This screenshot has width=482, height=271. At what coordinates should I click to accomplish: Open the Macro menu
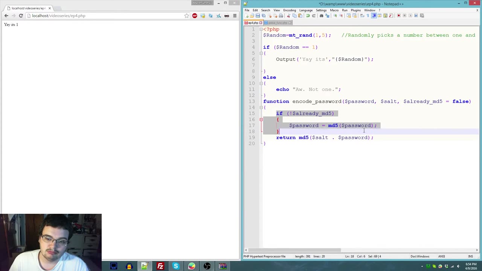point(334,10)
